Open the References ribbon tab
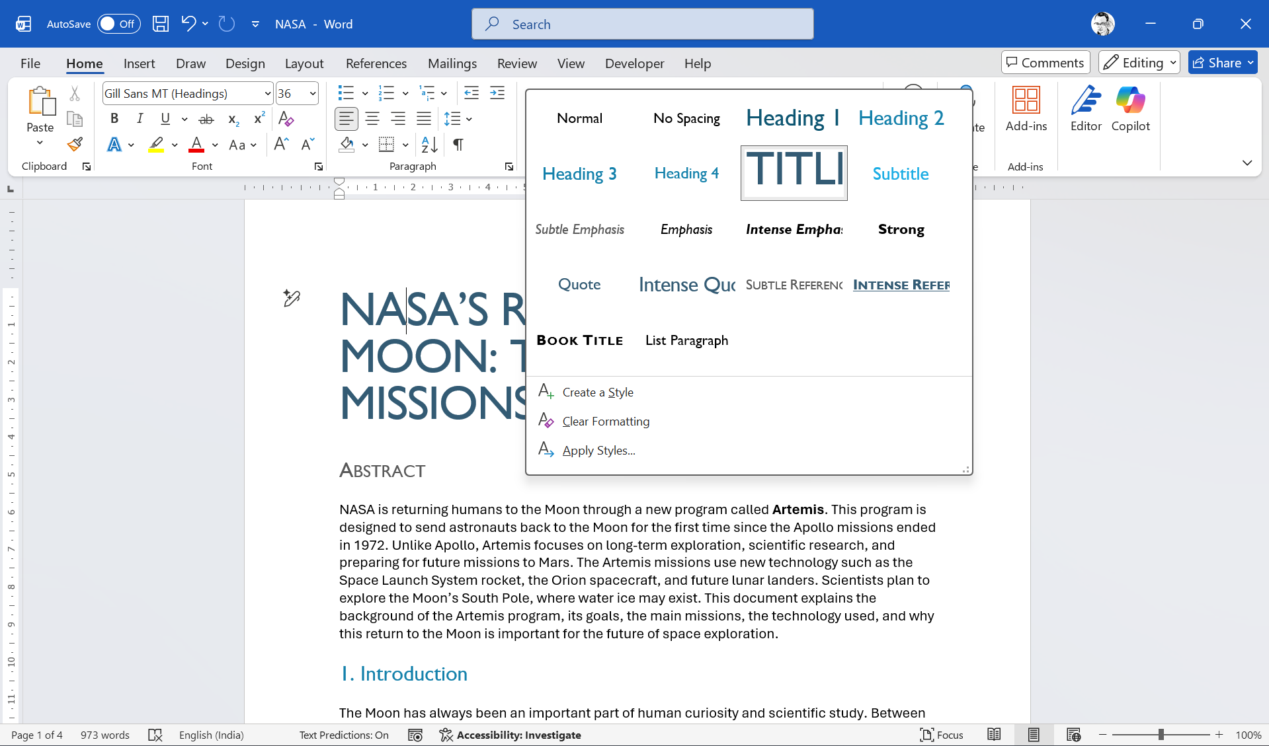 coord(376,63)
